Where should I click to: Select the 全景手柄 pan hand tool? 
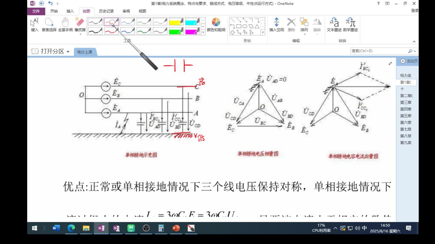65,25
